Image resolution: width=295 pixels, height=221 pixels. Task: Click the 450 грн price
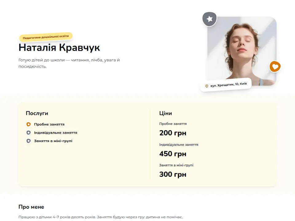coord(173,154)
